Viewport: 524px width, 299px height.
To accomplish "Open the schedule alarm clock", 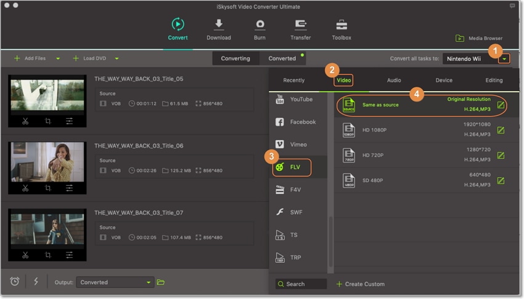I will pos(14,282).
